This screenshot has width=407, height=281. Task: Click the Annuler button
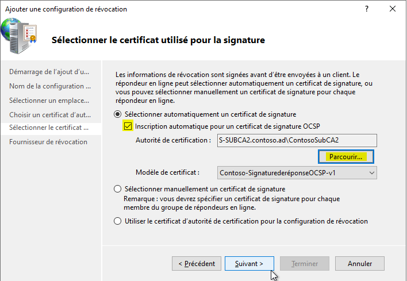(360, 264)
